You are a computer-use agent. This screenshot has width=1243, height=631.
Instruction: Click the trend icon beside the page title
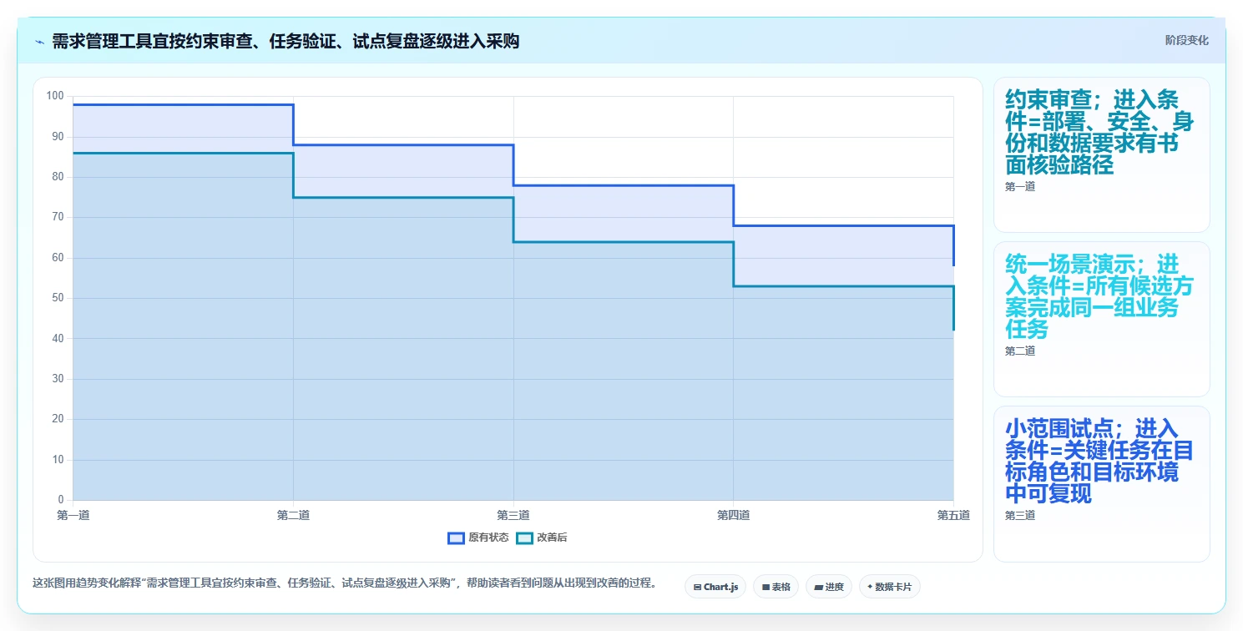[39, 41]
